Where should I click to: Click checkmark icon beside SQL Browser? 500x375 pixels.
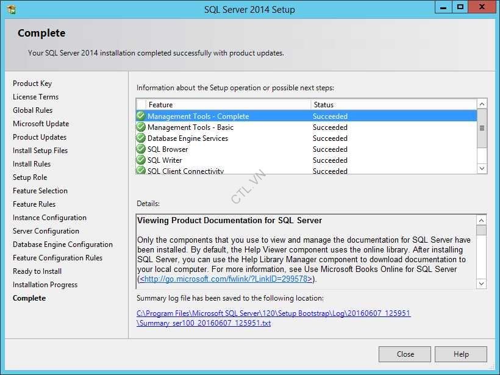140,149
